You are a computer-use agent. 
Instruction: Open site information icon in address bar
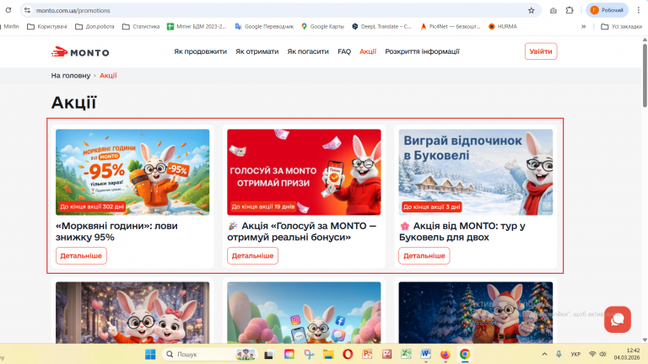coord(27,10)
